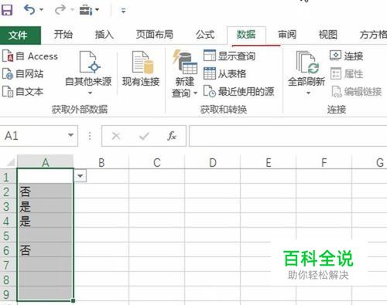Click the Select All corner triangle
The image size is (387, 305).
coord(10,162)
